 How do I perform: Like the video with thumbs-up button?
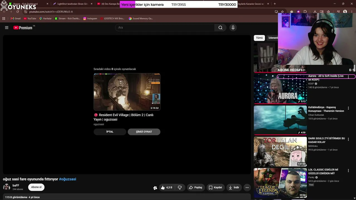coord(166,187)
